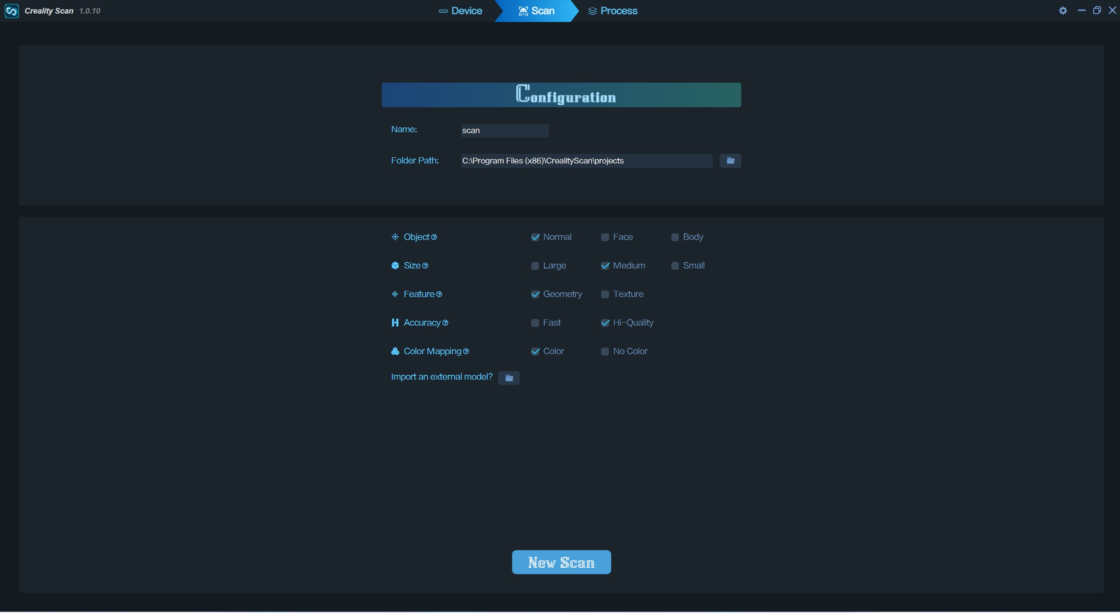The image size is (1120, 613).
Task: Check the Small size option
Action: point(675,266)
